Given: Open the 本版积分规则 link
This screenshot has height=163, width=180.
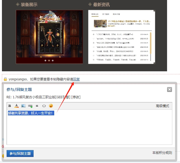Looking at the screenshot, I should coord(162,153).
